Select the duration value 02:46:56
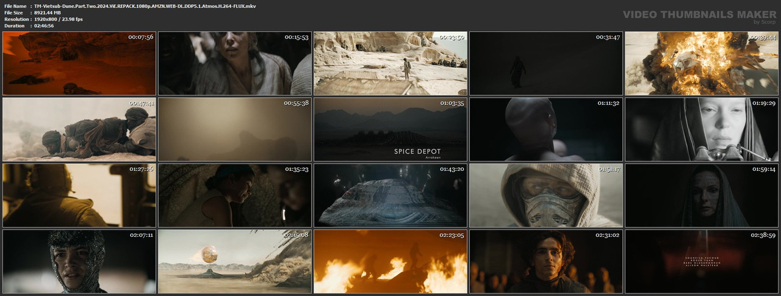 (x=46, y=26)
